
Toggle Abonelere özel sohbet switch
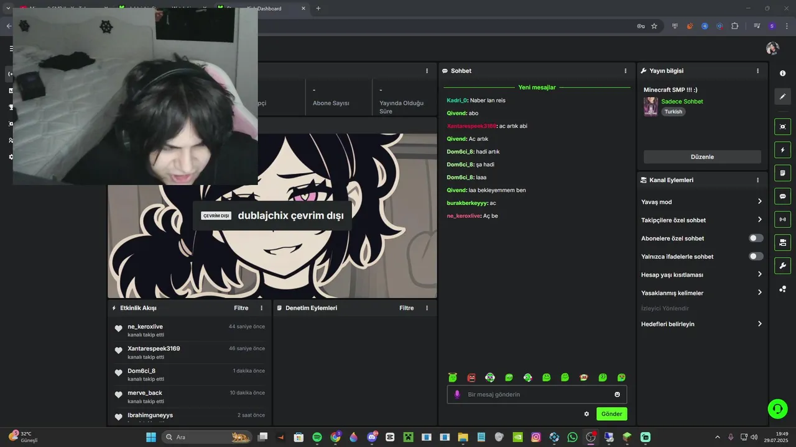756,238
